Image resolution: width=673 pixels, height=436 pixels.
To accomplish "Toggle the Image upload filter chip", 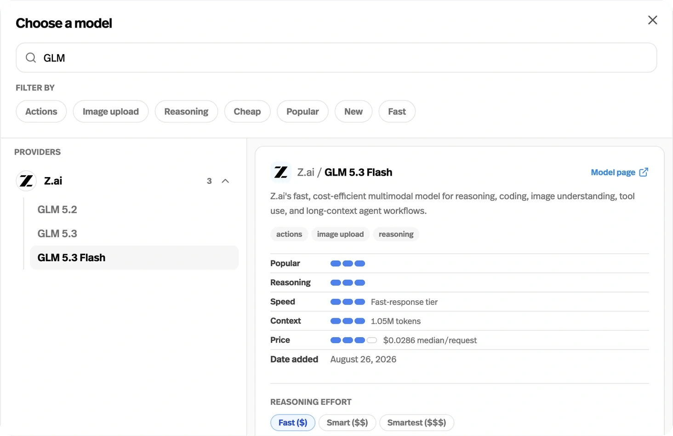I will [x=111, y=111].
